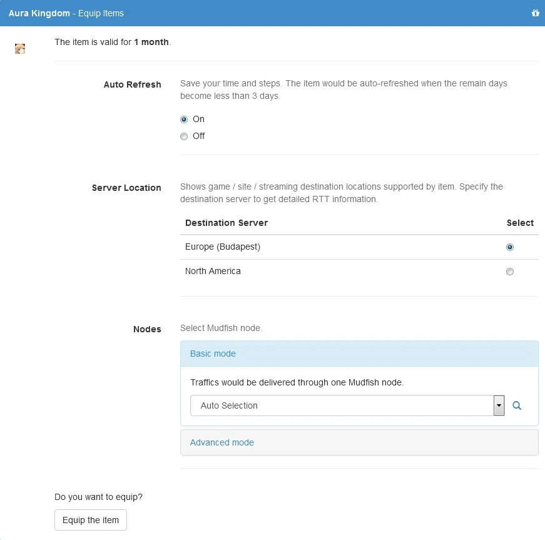Turn Auto Refresh Off
The width and height of the screenshot is (545, 540).
pos(184,136)
